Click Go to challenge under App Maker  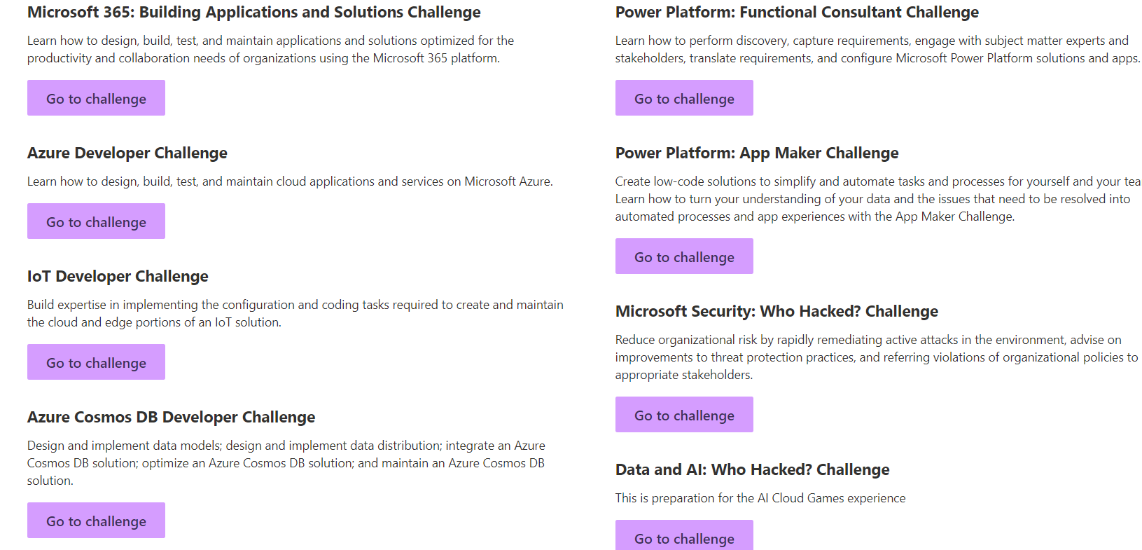[684, 256]
